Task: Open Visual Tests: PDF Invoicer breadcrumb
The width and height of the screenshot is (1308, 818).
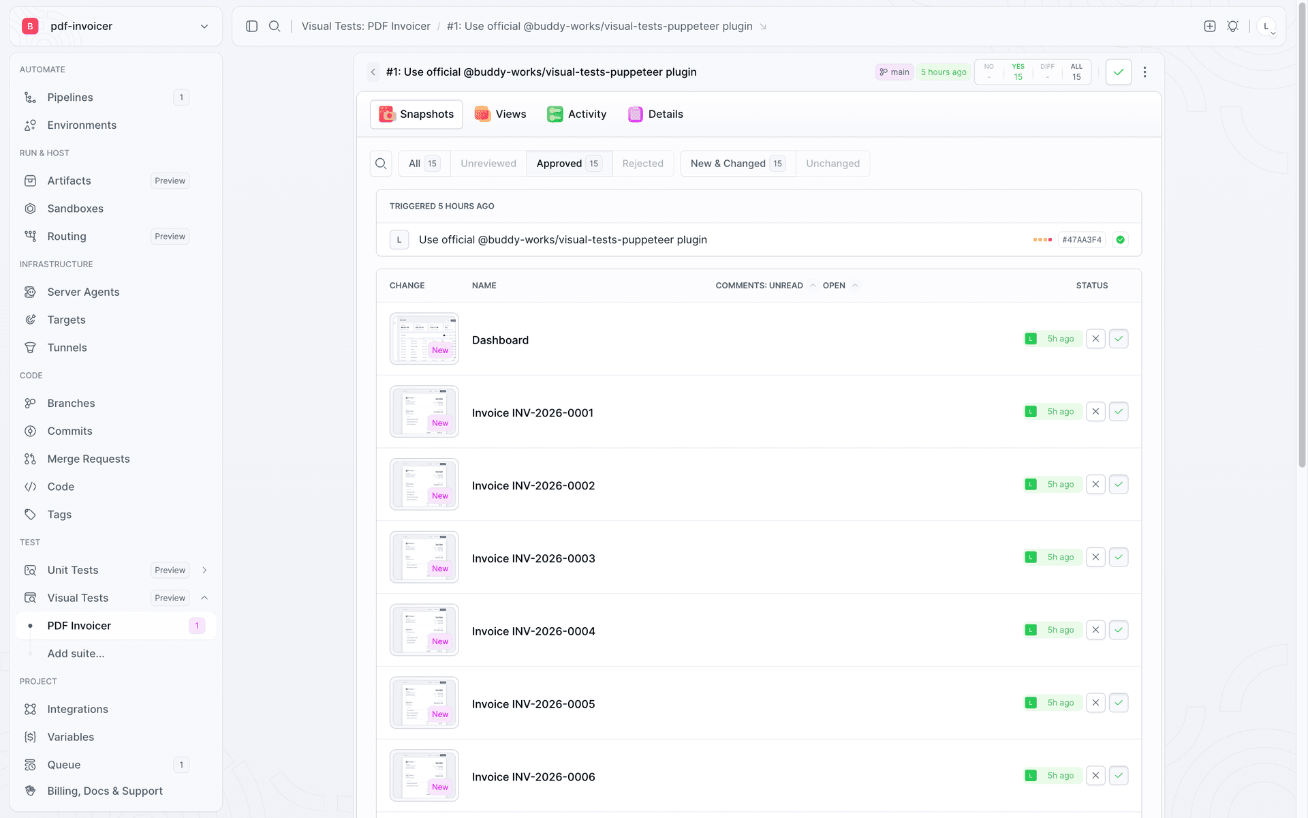Action: [x=366, y=27]
